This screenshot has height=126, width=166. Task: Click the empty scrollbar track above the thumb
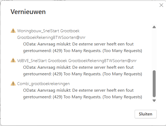[x=154, y=49]
